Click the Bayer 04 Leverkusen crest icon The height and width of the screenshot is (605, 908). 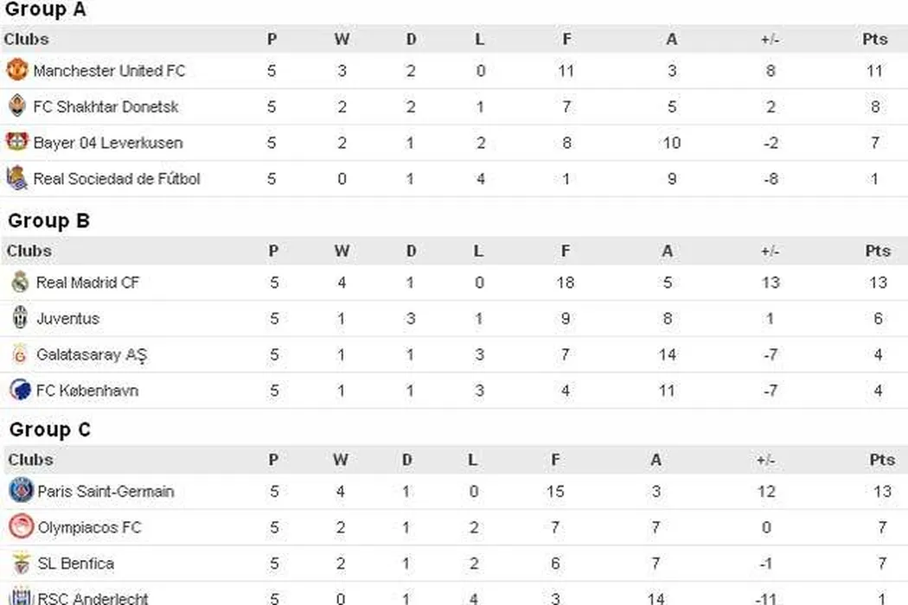click(x=16, y=142)
